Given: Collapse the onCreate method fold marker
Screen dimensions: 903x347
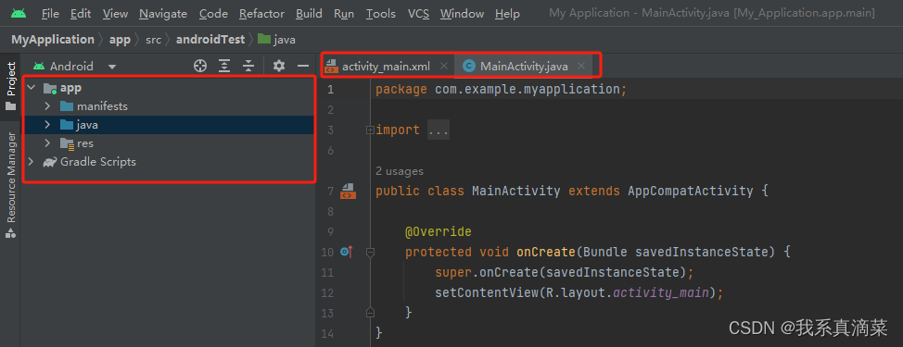Looking at the screenshot, I should [x=370, y=252].
